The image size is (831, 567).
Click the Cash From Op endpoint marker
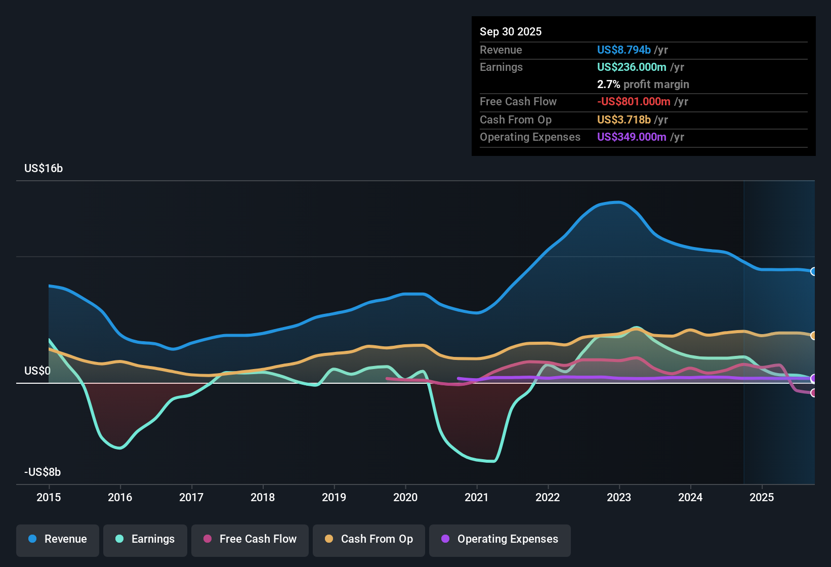click(x=814, y=335)
